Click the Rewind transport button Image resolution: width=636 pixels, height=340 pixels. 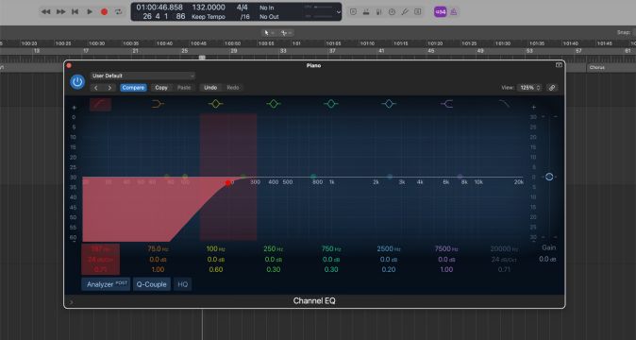point(46,11)
